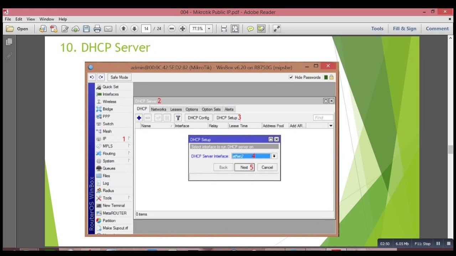This screenshot has height=256, width=456.
Task: Click the Export PDF toolbar icon
Action: pyautogui.click(x=54, y=29)
